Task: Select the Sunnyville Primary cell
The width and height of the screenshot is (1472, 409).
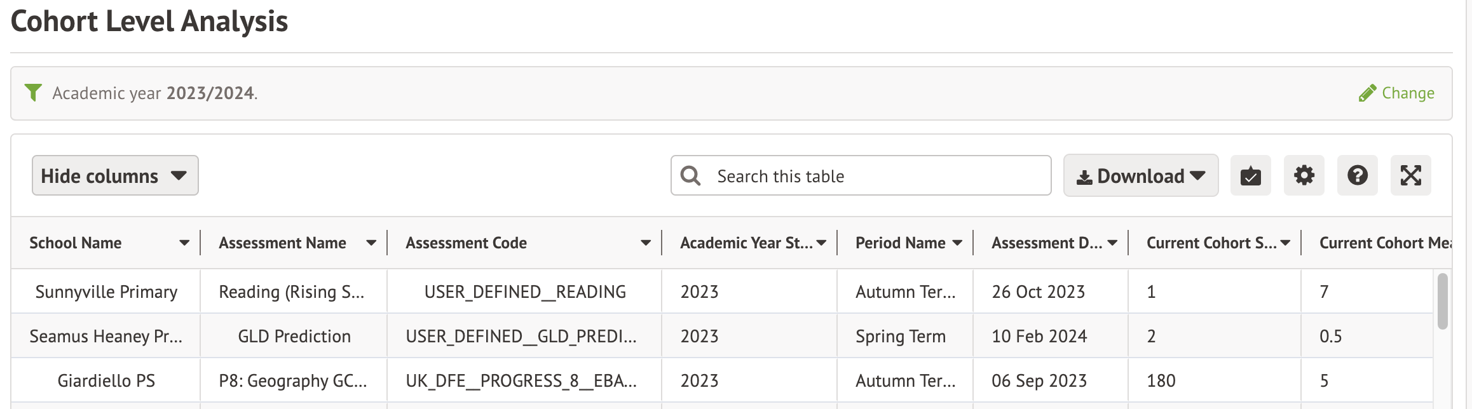Action: coord(106,292)
